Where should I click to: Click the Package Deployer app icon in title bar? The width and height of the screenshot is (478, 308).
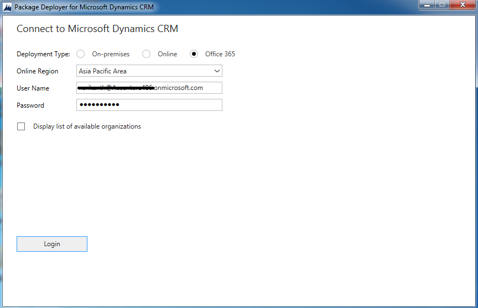coord(7,7)
